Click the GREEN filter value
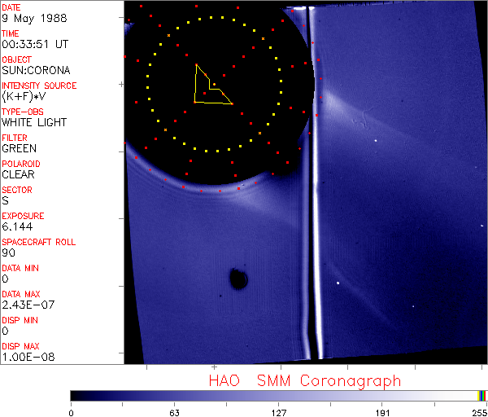 coord(19,148)
